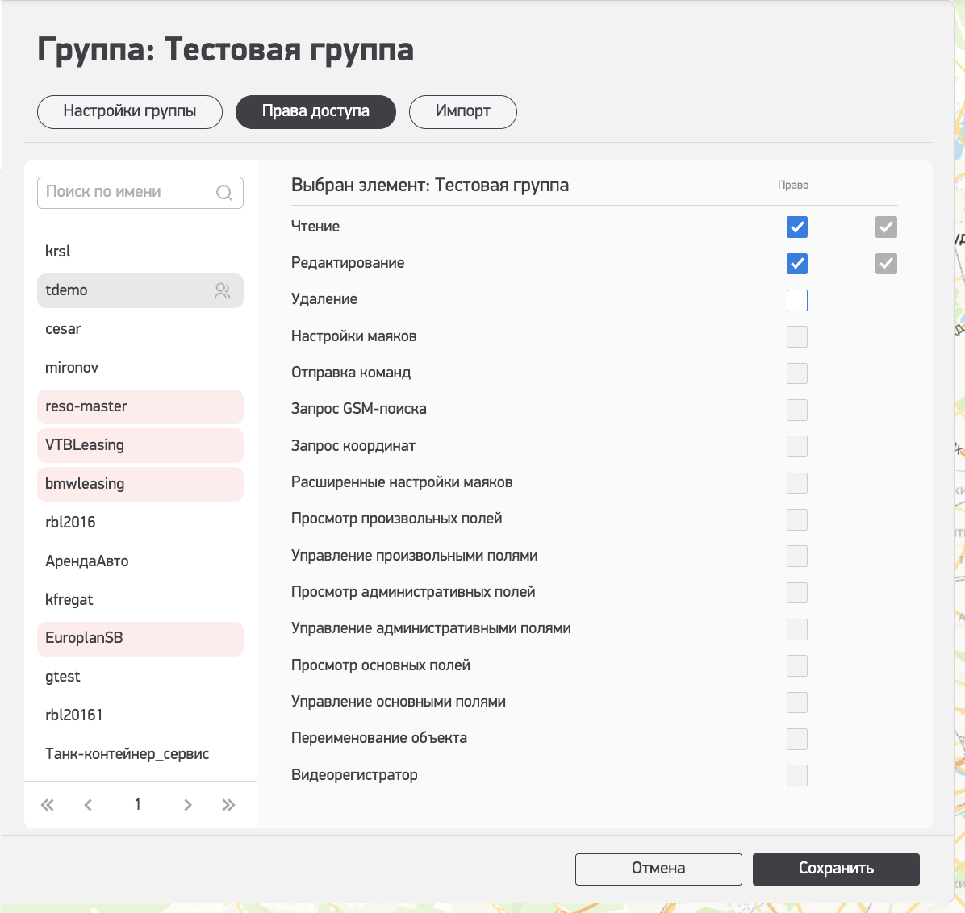The image size is (965, 913).
Task: Select page number 1 in pagination
Action: click(138, 805)
